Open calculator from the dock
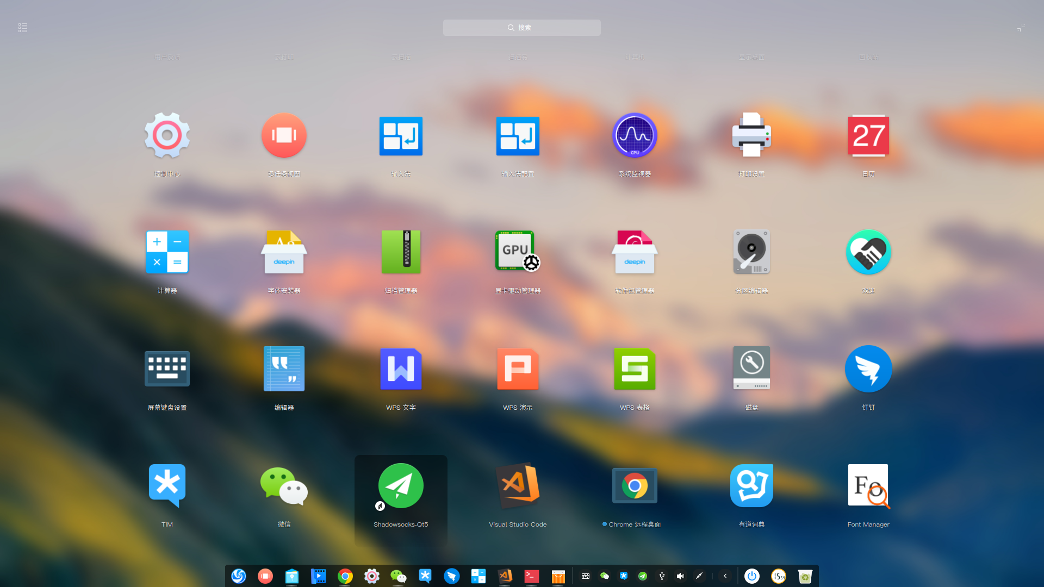This screenshot has height=587, width=1044. point(478,576)
